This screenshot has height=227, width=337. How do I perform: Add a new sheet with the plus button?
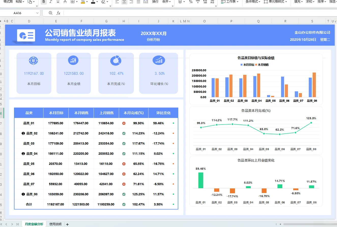coord(67,224)
